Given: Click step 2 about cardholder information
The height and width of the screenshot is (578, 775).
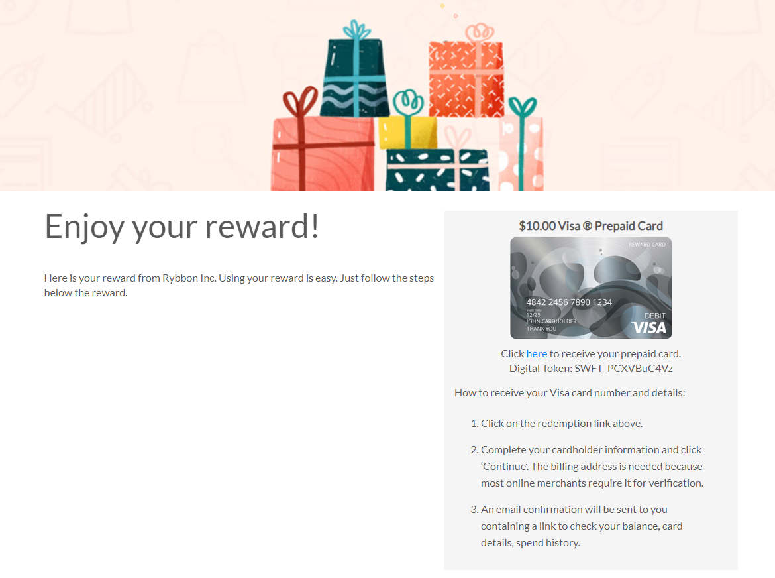Looking at the screenshot, I should coord(587,466).
